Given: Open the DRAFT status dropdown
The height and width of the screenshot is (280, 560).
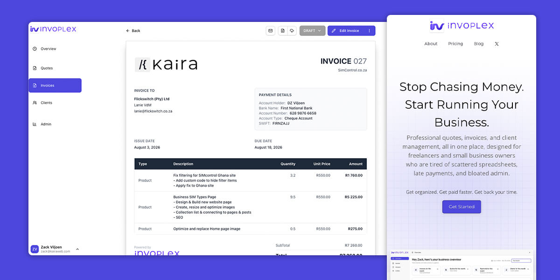Looking at the screenshot, I should (x=312, y=31).
